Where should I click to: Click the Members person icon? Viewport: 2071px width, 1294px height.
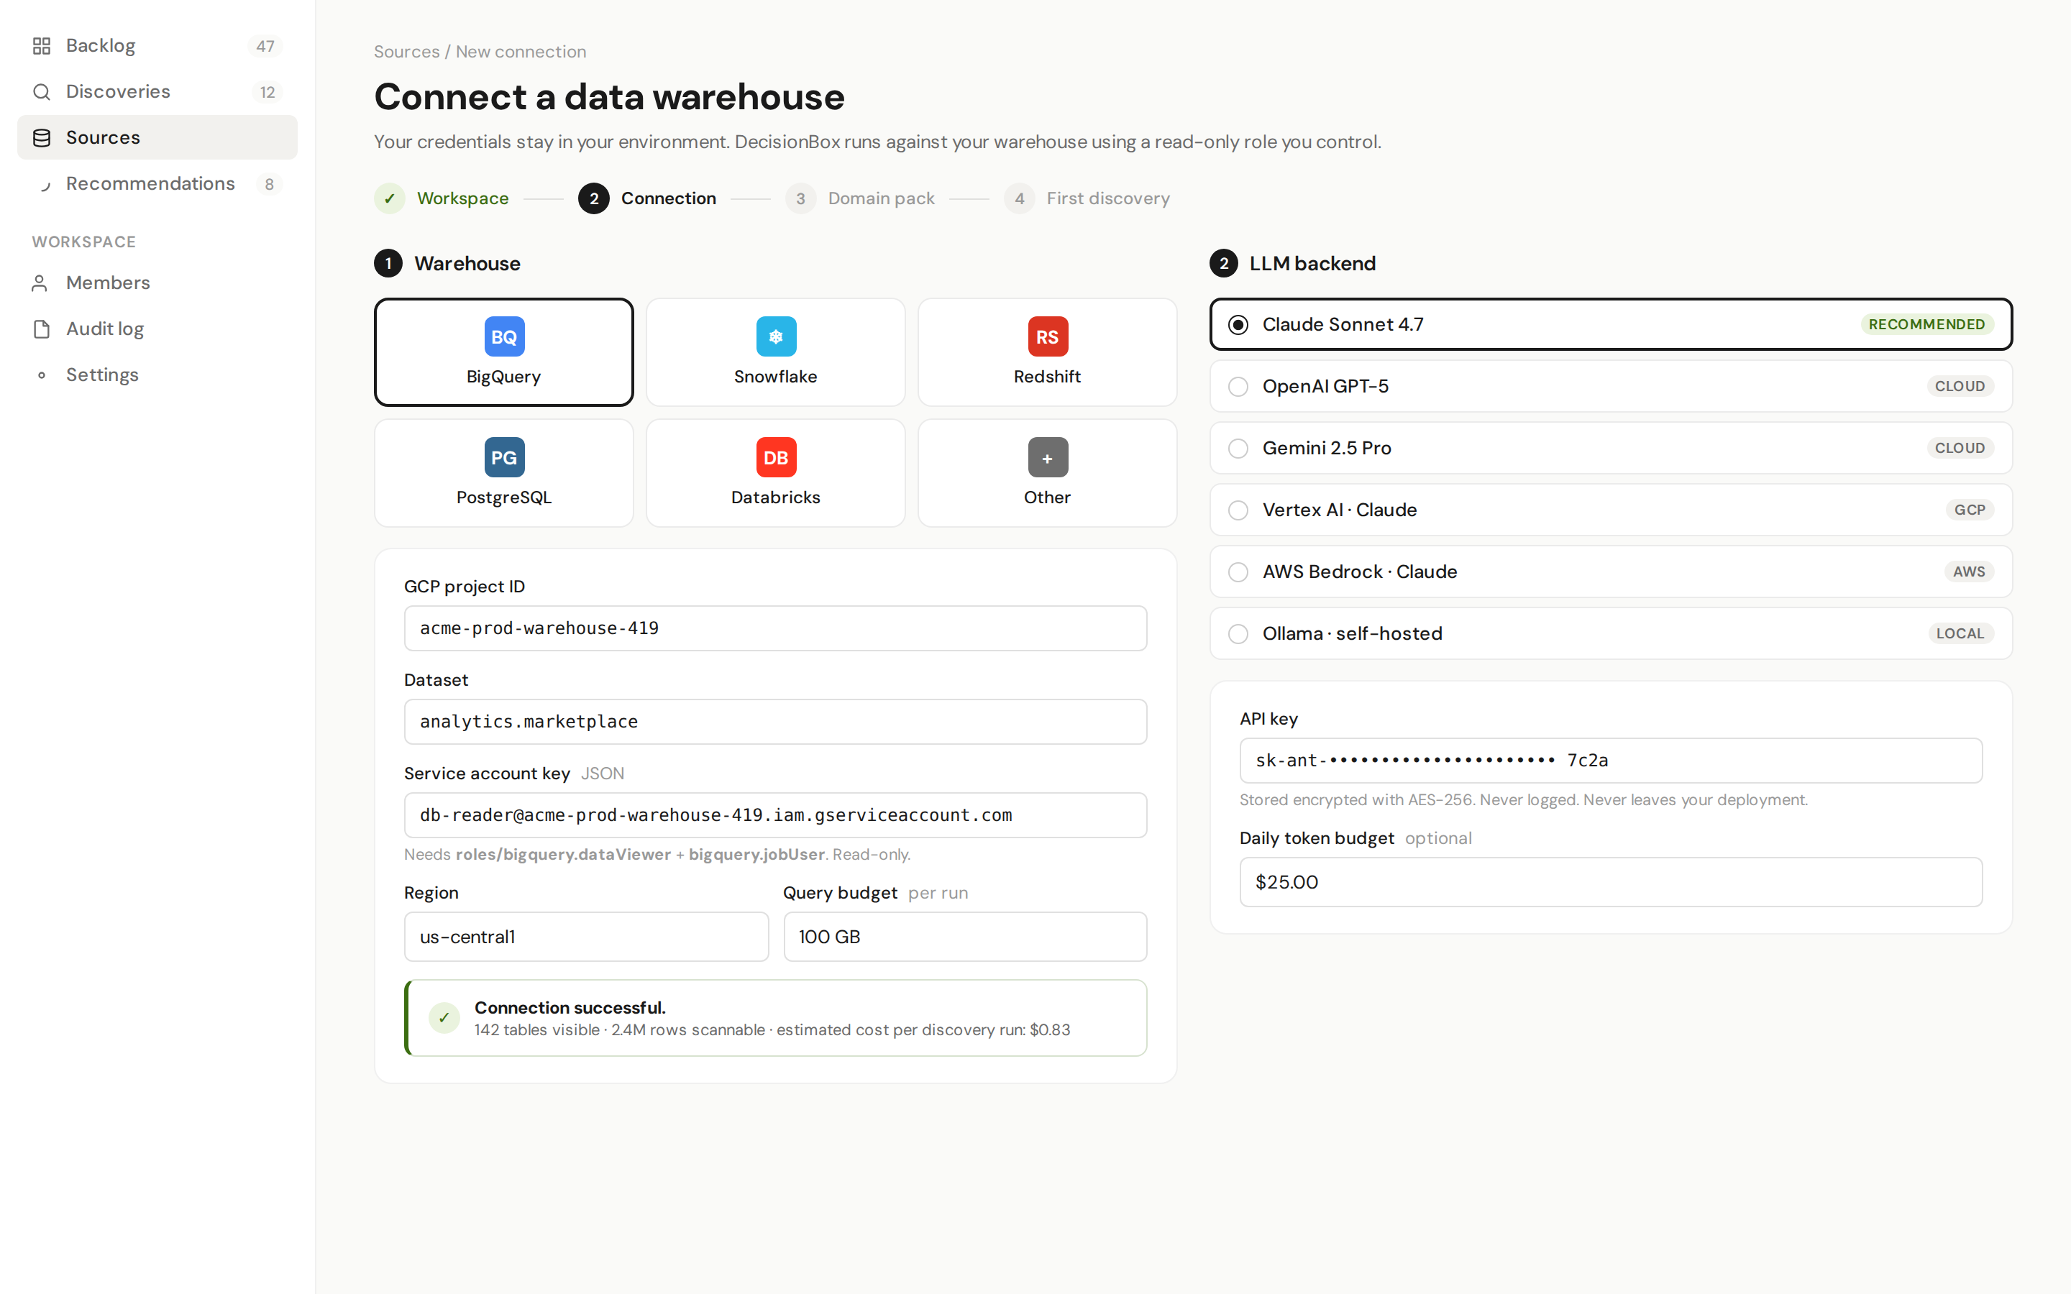41,283
